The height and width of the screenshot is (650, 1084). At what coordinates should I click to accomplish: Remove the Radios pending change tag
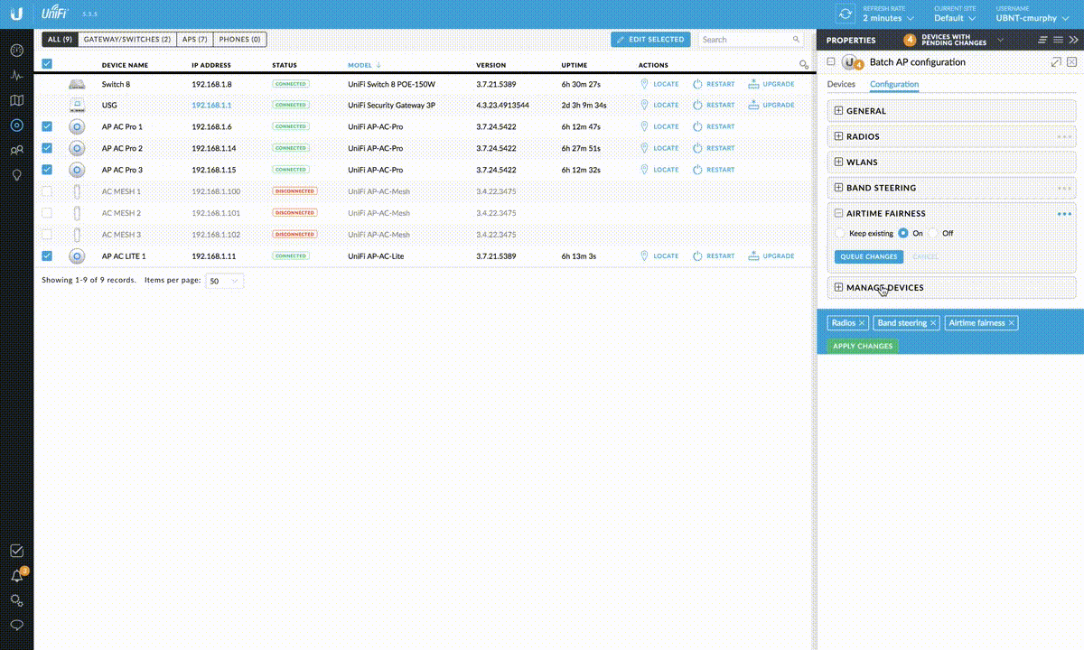[x=863, y=323]
